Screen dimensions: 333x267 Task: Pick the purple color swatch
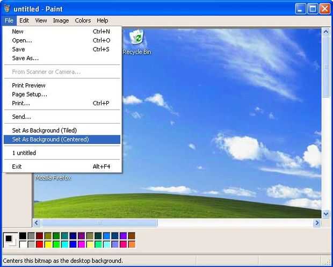click(81, 236)
